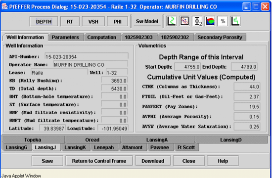Switch to the Computation tab
Screen dimensions: 272x178
[102, 37]
